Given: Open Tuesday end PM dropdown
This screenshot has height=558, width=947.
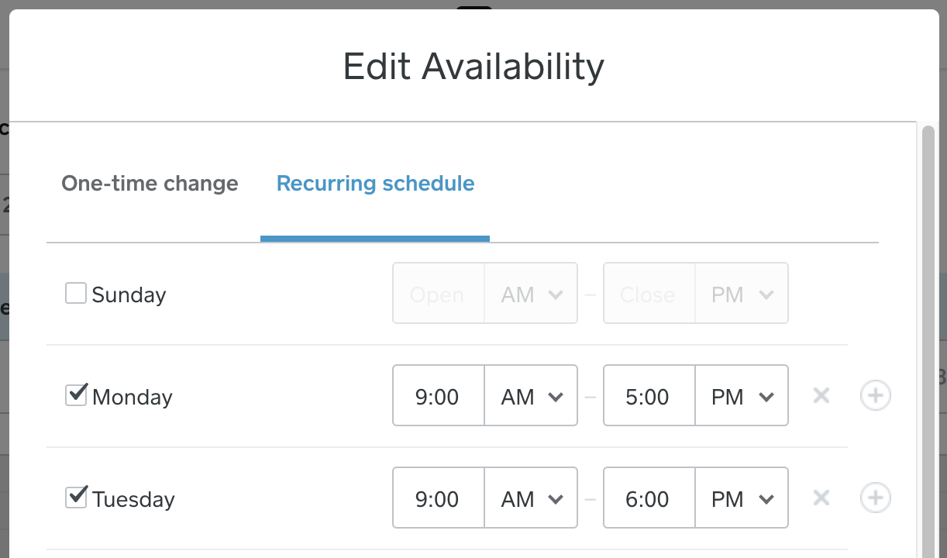Looking at the screenshot, I should coord(742,498).
